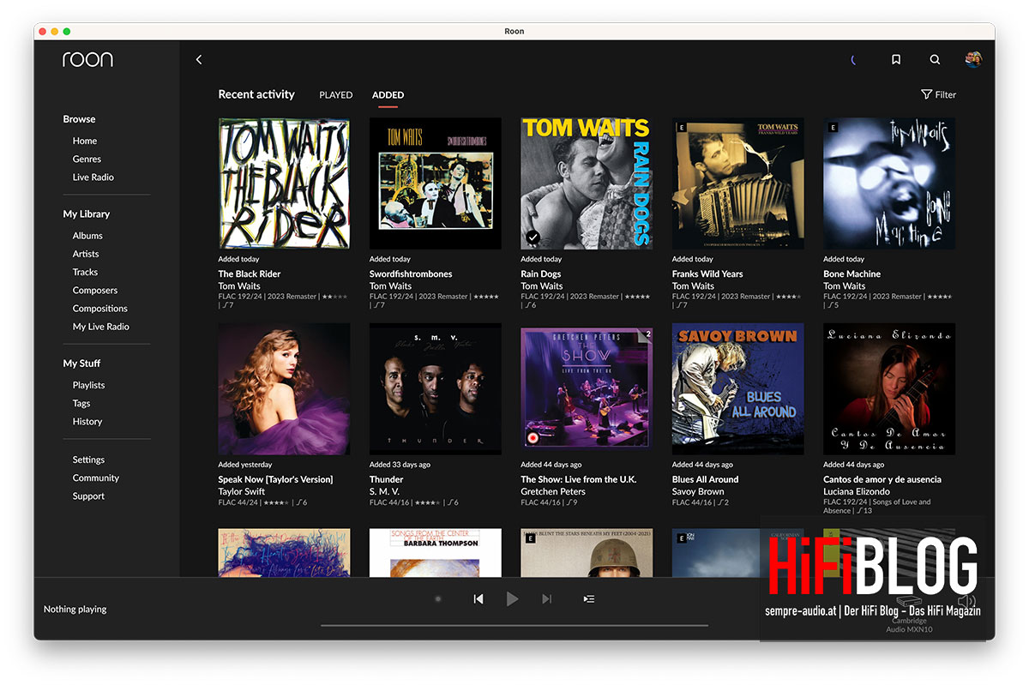1029x685 pixels.
Task: Open Live Radio under Browse
Action: [x=93, y=177]
